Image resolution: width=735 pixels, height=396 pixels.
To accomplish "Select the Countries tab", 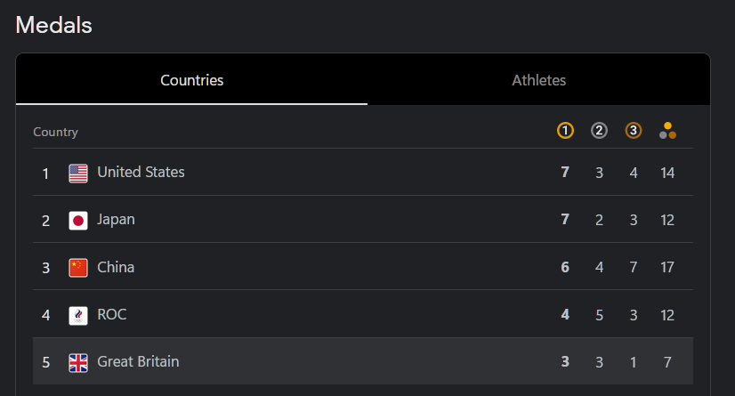I will pos(191,80).
